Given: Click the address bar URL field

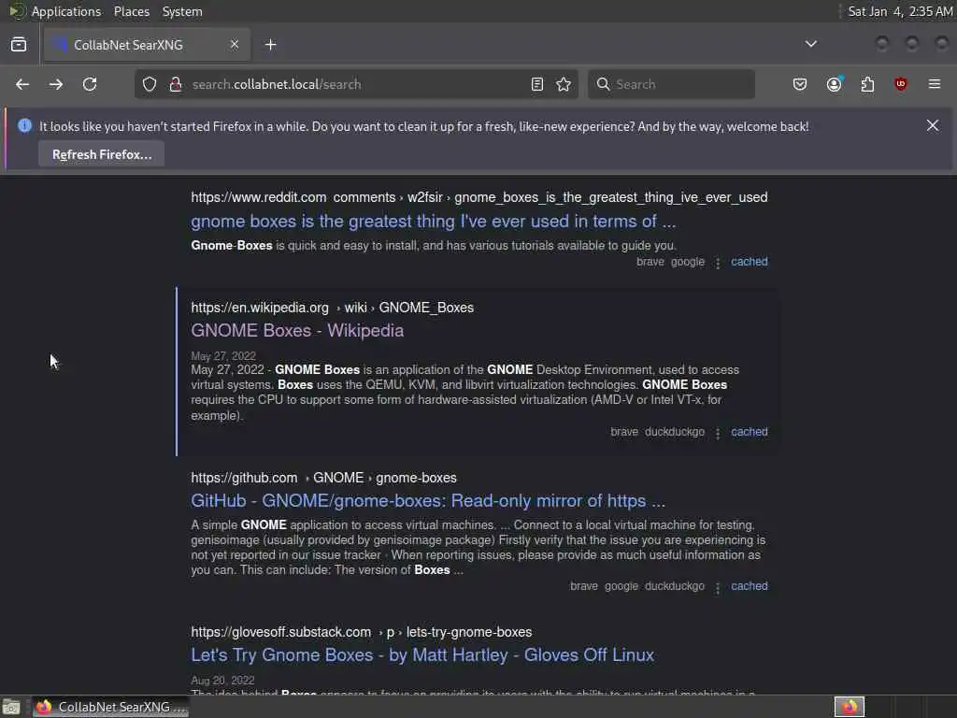Looking at the screenshot, I should 357,84.
